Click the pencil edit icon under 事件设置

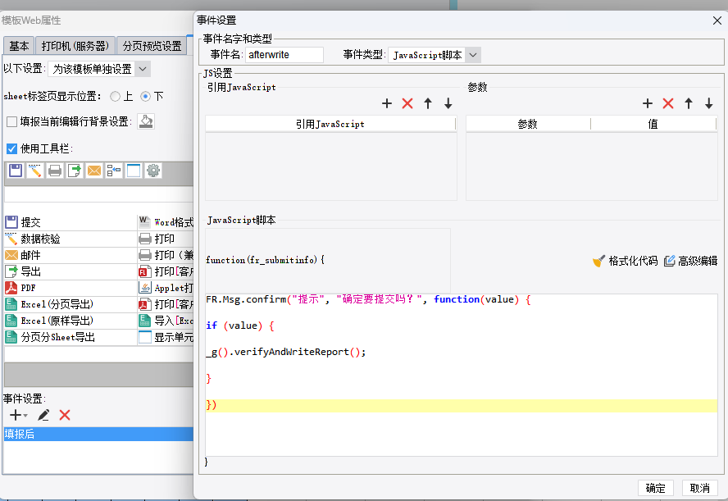tap(43, 416)
